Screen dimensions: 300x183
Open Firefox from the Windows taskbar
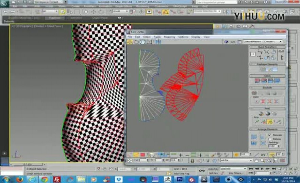point(19,180)
